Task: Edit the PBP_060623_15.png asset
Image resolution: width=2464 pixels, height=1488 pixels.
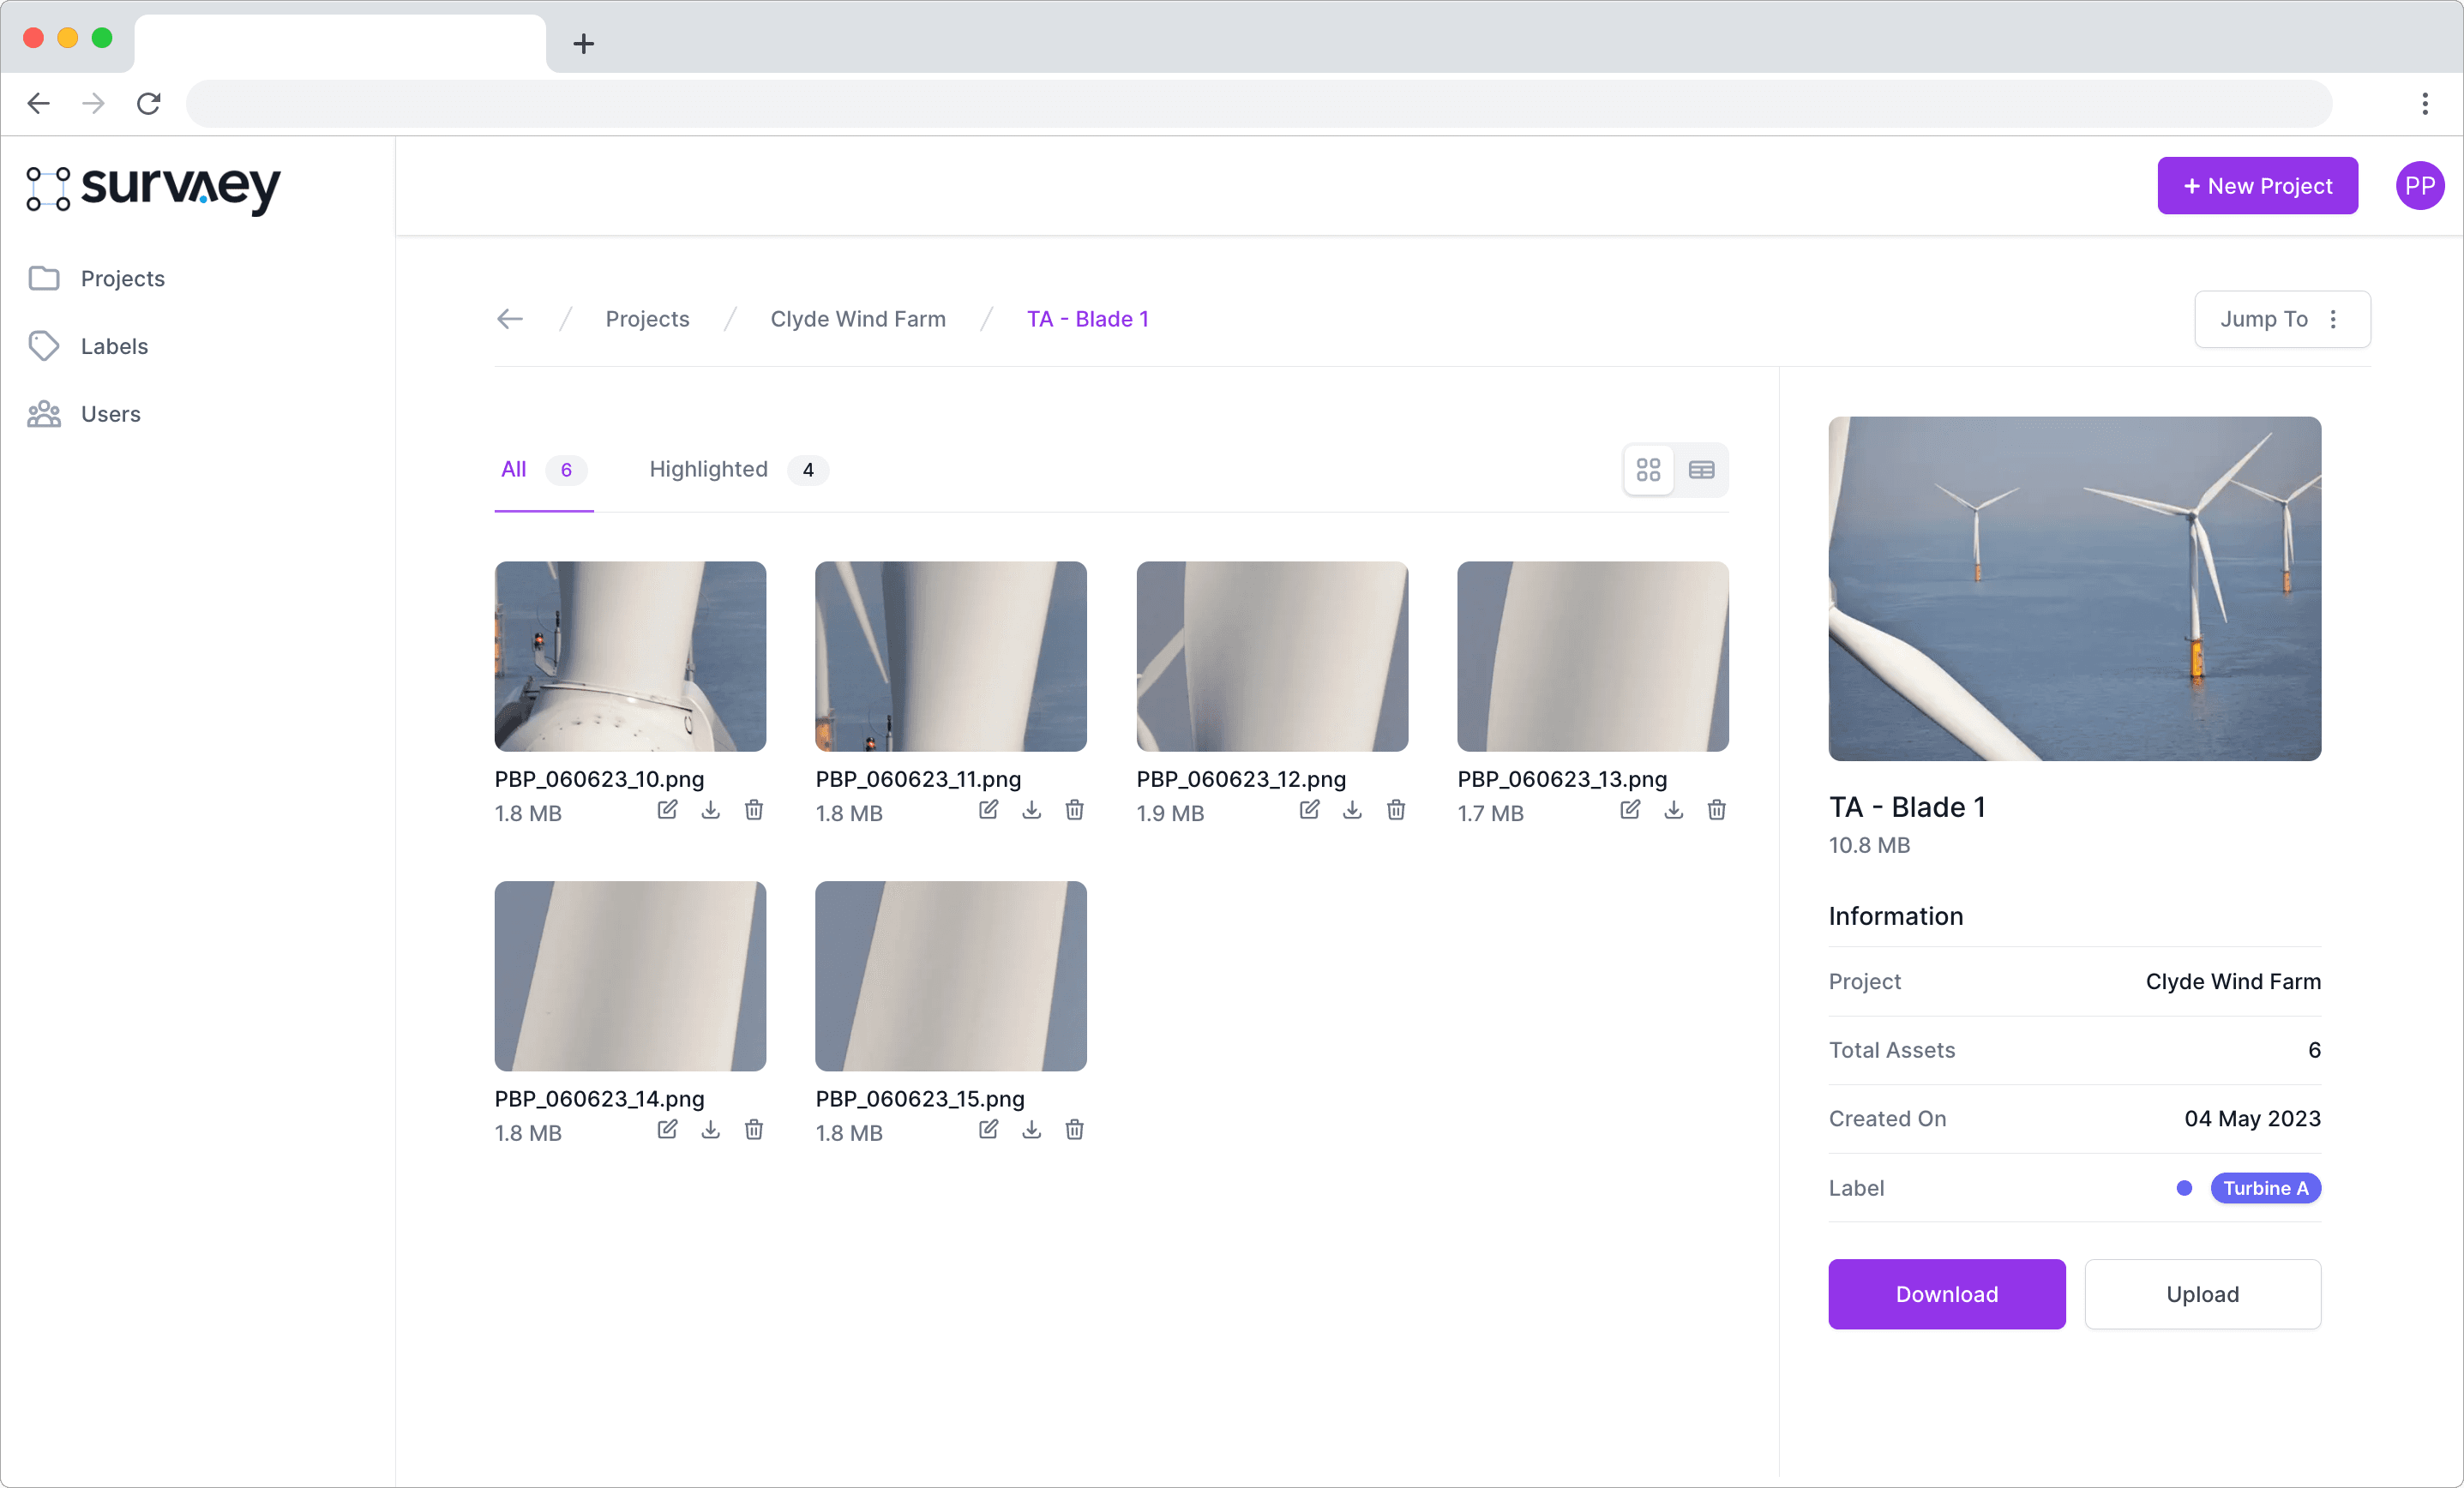Action: (988, 1130)
